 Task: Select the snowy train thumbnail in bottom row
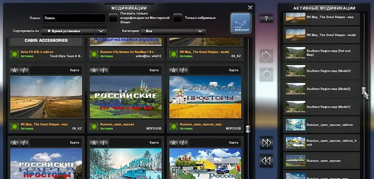click(126, 164)
